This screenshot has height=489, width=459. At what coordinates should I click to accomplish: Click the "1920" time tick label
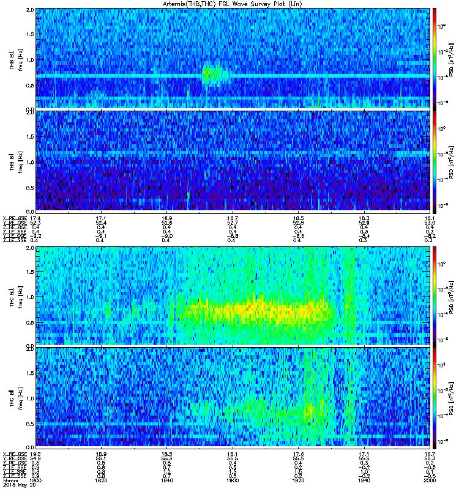pyautogui.click(x=298, y=480)
